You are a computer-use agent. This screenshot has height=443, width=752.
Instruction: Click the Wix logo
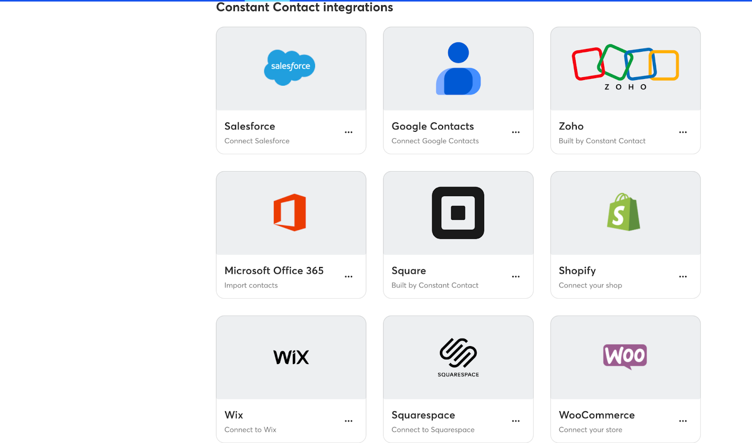pyautogui.click(x=290, y=357)
